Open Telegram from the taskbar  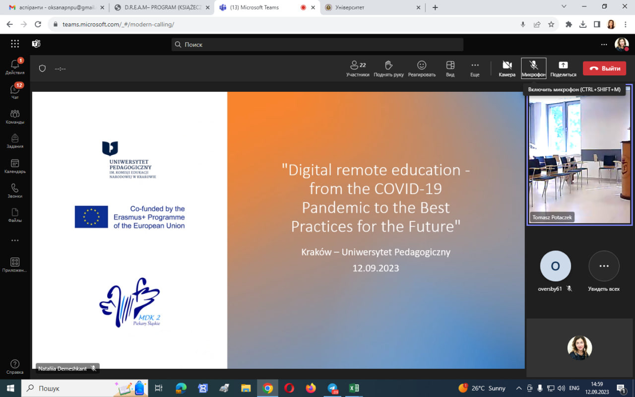click(x=332, y=388)
